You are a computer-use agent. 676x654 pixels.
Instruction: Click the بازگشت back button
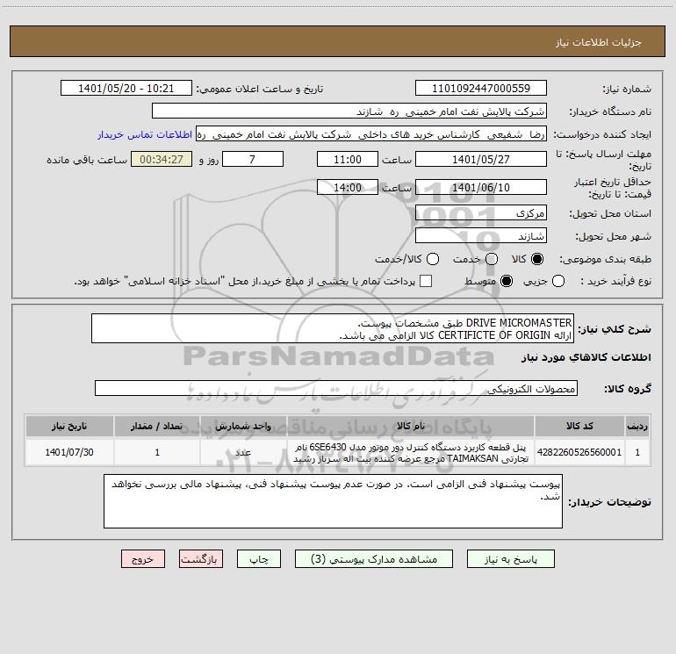pos(201,559)
